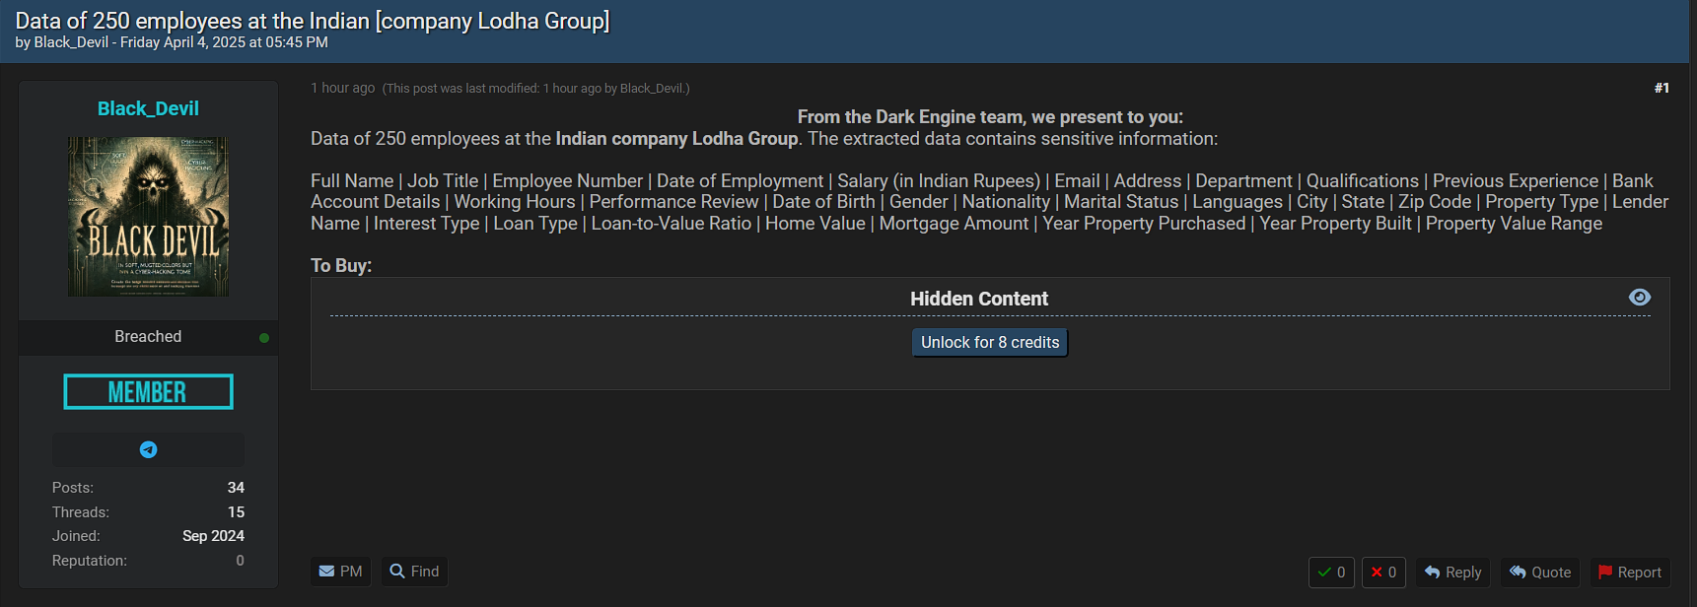Click the reputation value 0
The width and height of the screenshot is (1697, 607).
(240, 561)
